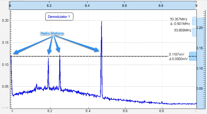Click the Δ 0.0000mV delta readout
Screen dimensions: 207x114
click(x=178, y=59)
